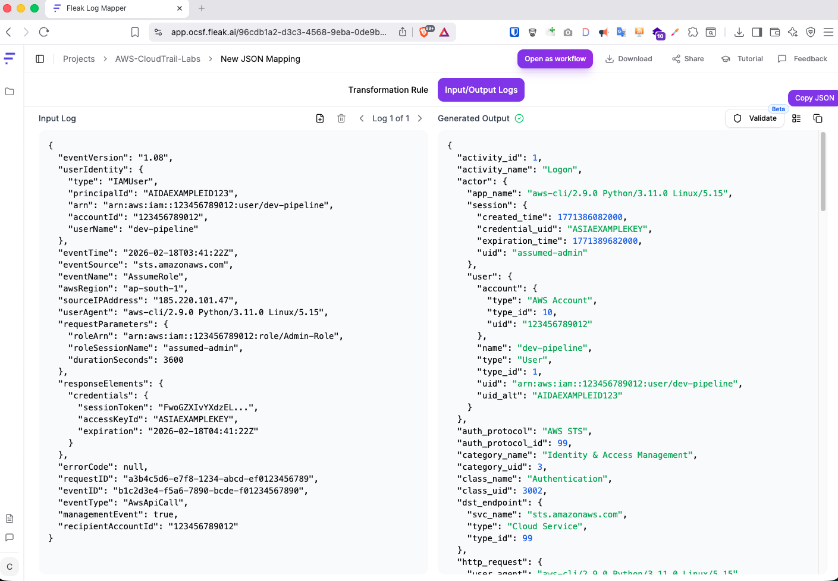Viewport: 838px width, 581px height.
Task: Open the document icon in left sidebar
Action: (10, 519)
